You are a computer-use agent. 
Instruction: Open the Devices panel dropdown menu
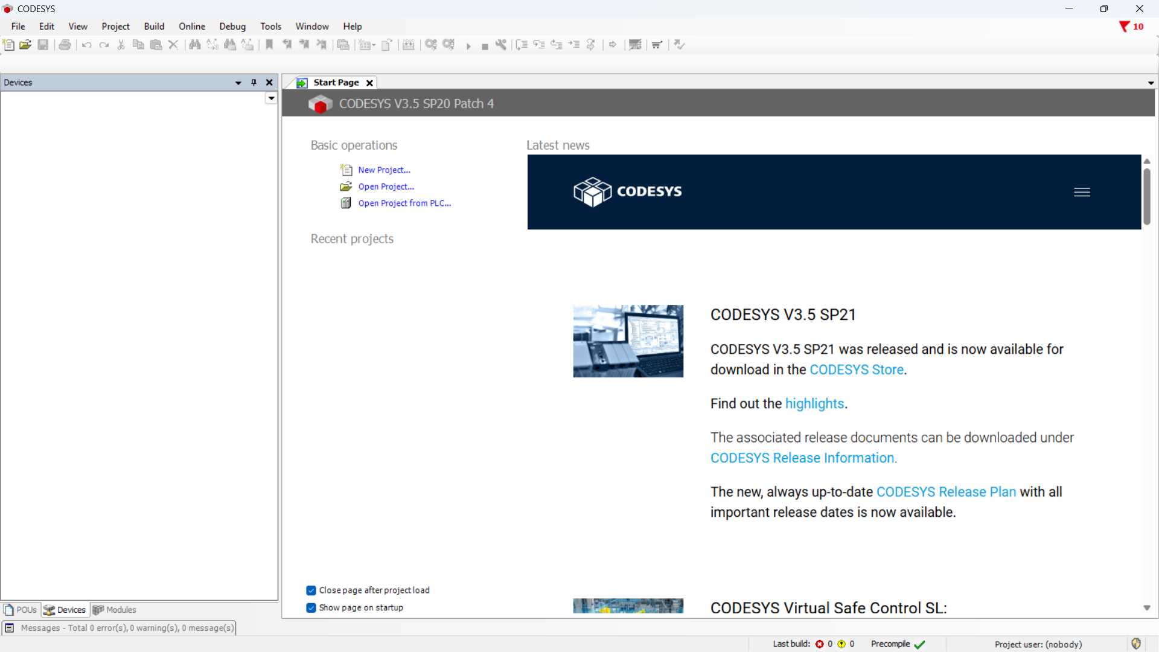coord(238,83)
